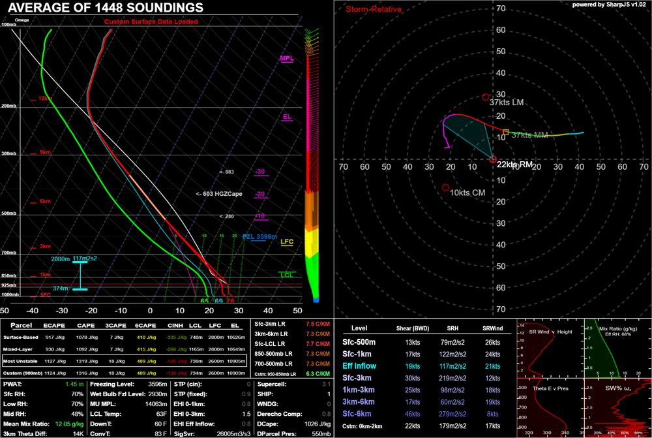The image size is (652, 438).
Task: Click the '374m' inflow base label
Action: (60, 288)
